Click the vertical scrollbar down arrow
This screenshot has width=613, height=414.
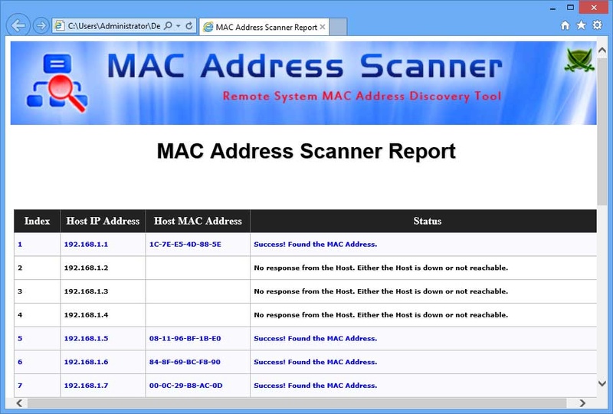coord(602,383)
